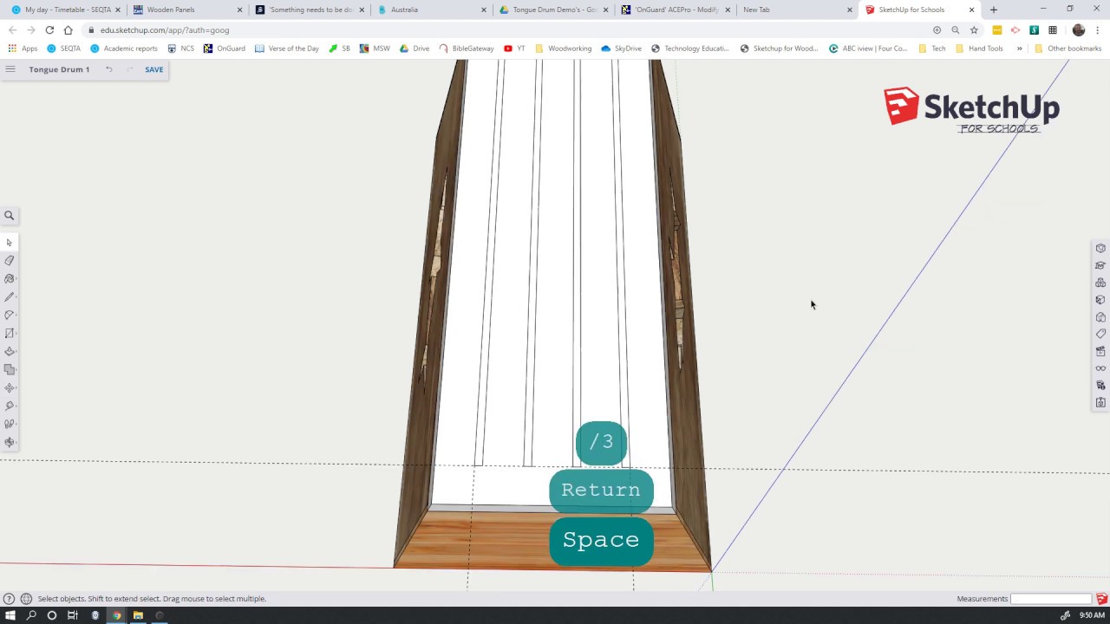Click the SketchUp logo in status bar
This screenshot has width=1110, height=624.
[x=1101, y=599]
